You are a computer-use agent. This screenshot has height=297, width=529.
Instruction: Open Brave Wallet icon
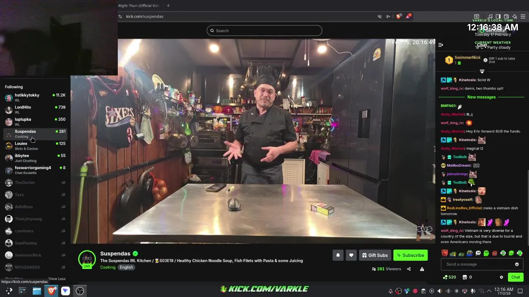[x=506, y=16]
